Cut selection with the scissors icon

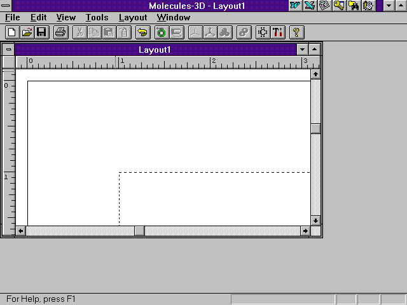coord(80,32)
